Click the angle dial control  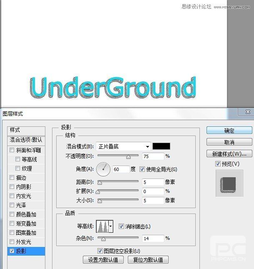(x=103, y=169)
